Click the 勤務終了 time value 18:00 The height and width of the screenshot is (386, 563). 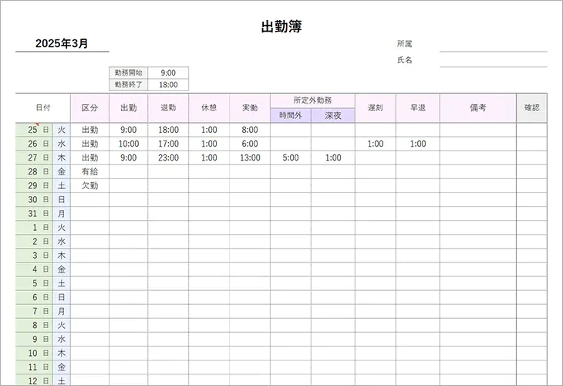coord(168,85)
